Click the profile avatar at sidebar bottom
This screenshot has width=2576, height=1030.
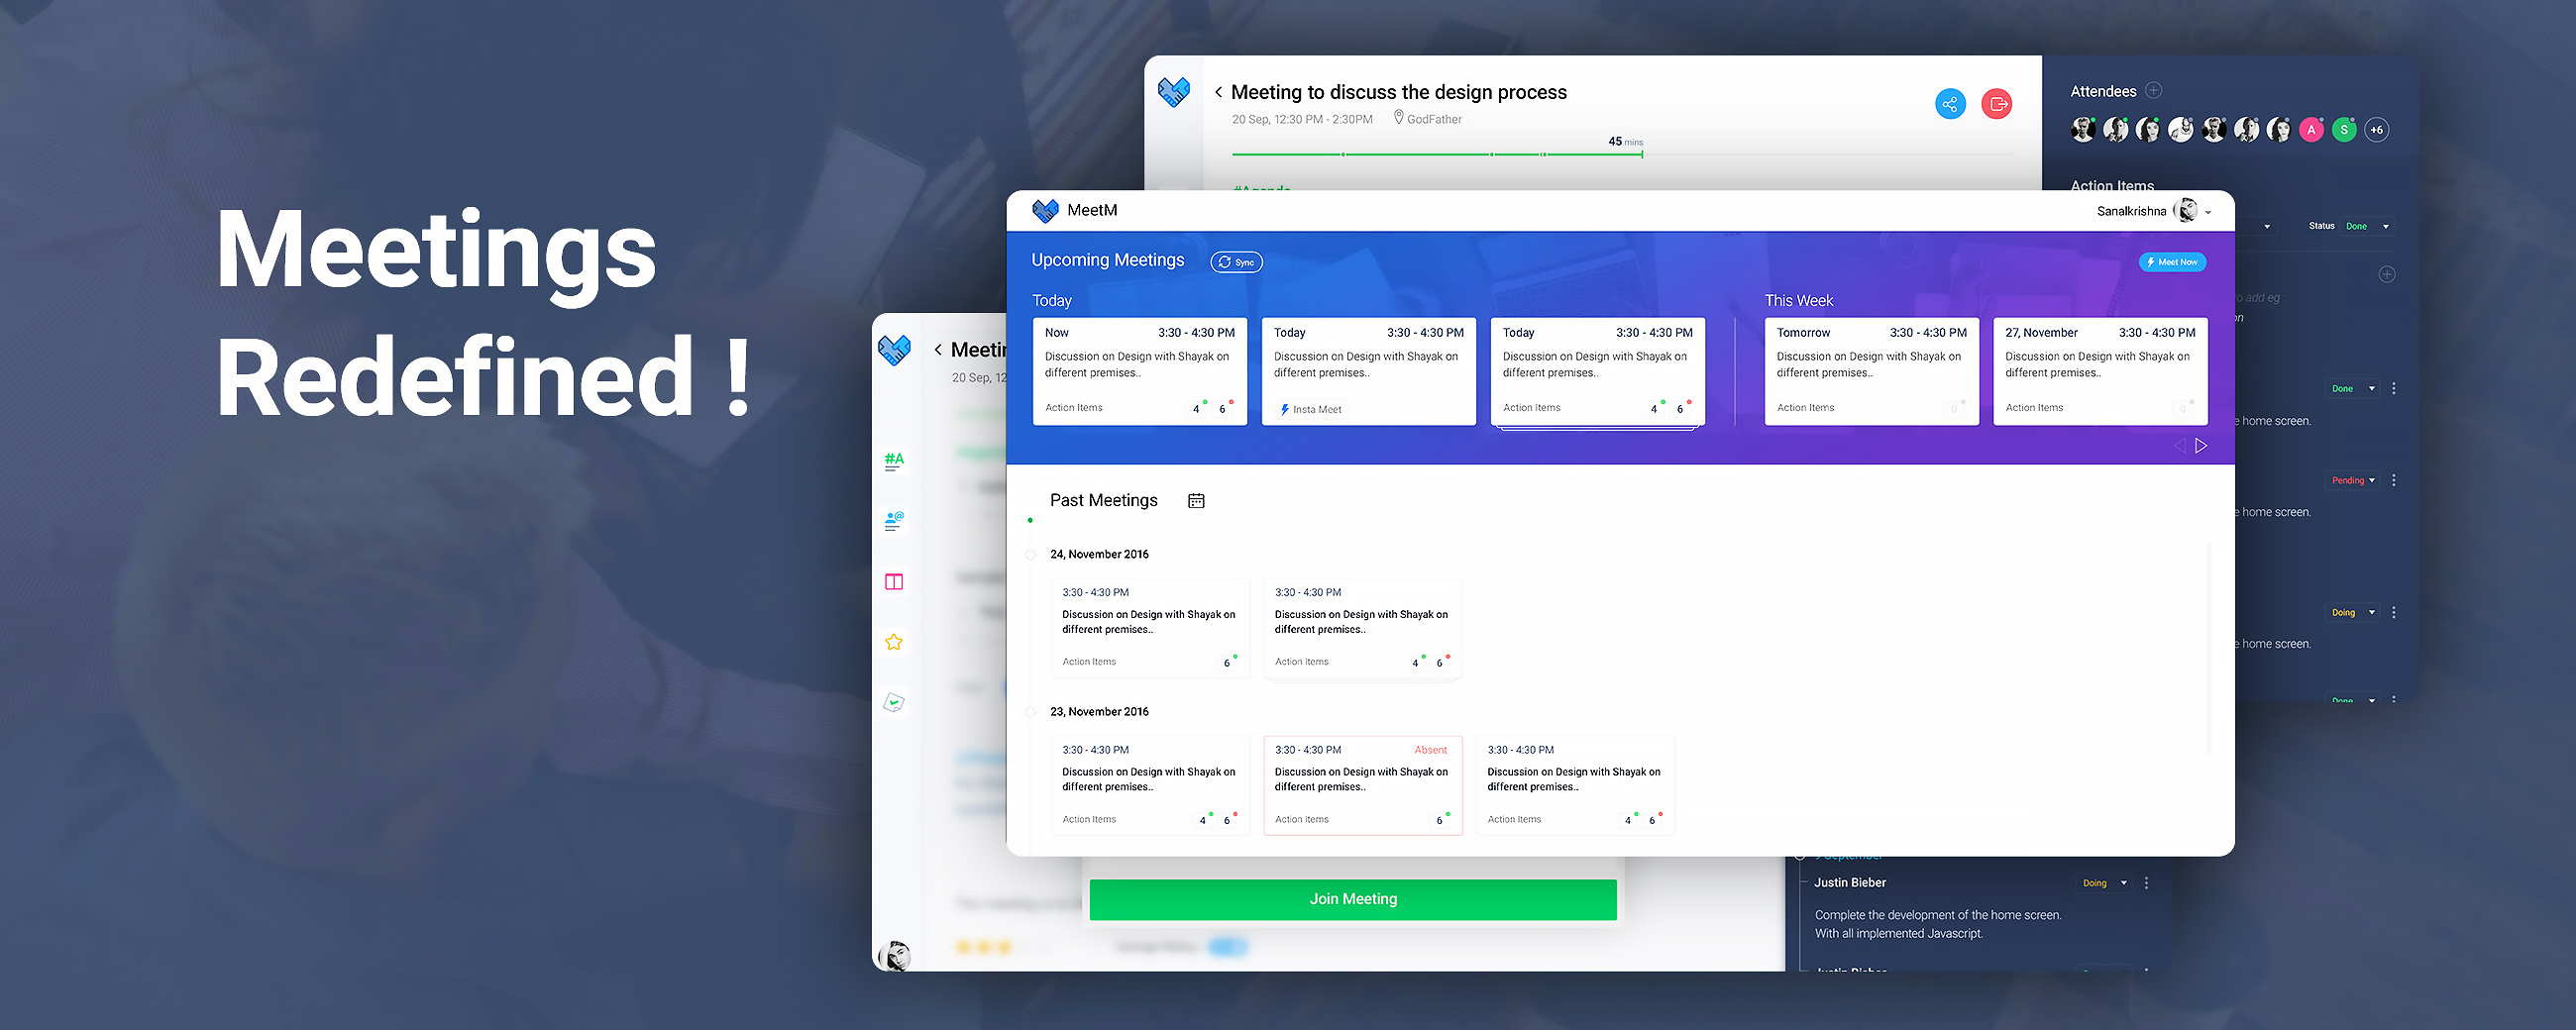pyautogui.click(x=894, y=955)
